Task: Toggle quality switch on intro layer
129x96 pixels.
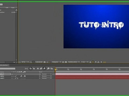Action: [x=16, y=76]
